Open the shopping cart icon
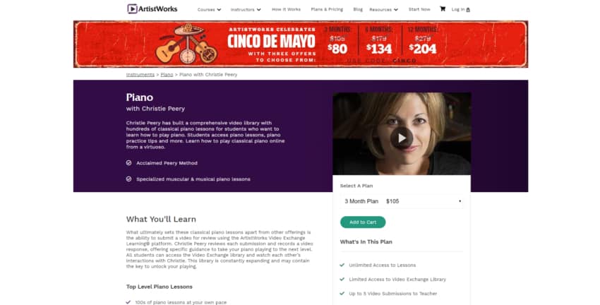This screenshot has height=305, width=600. (x=443, y=8)
